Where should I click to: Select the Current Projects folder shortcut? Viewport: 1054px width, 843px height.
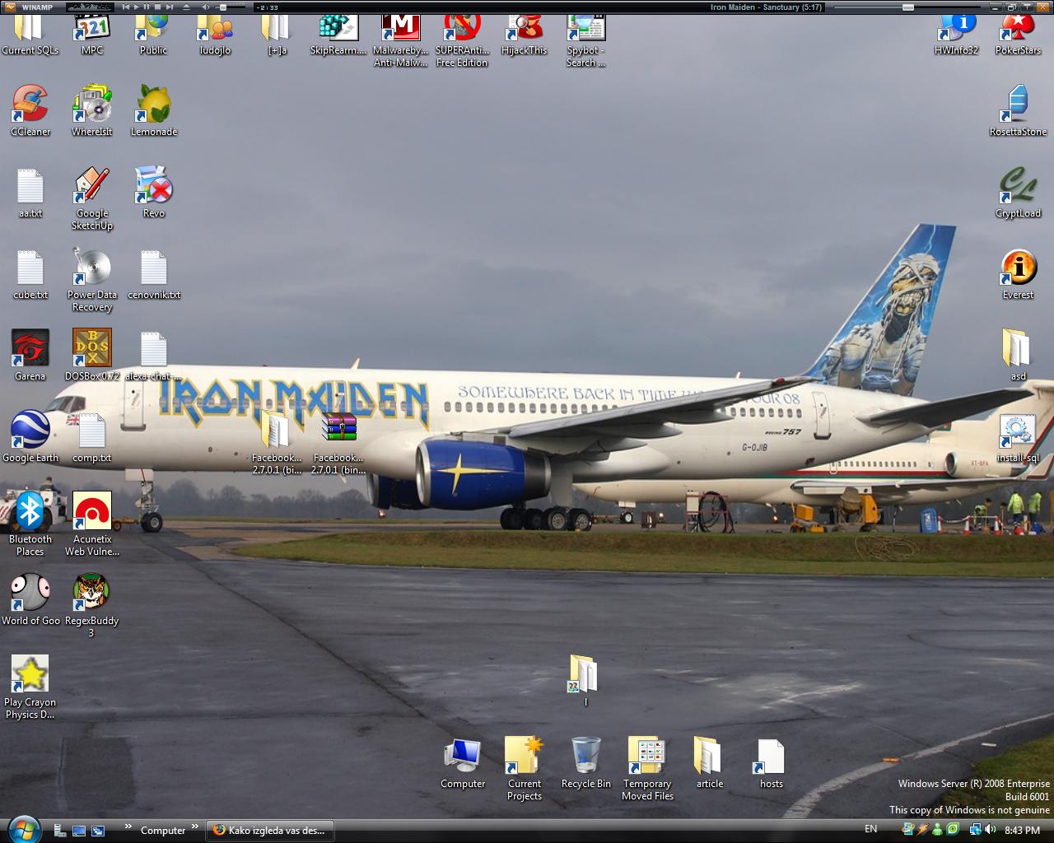(x=525, y=768)
